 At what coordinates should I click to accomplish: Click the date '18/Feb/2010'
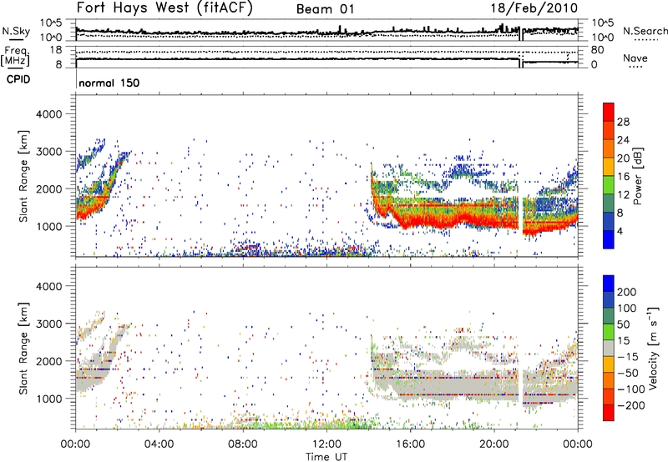(x=534, y=8)
